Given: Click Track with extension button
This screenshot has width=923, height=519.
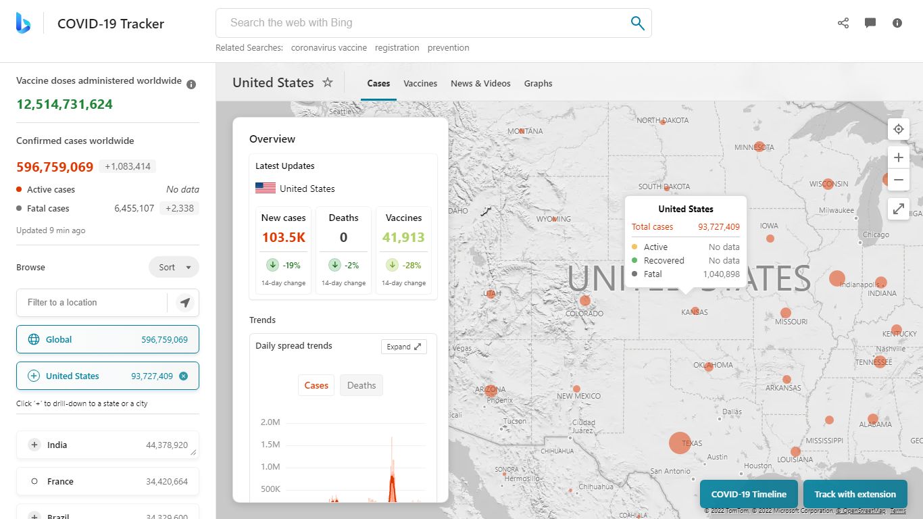Looking at the screenshot, I should click(x=855, y=494).
